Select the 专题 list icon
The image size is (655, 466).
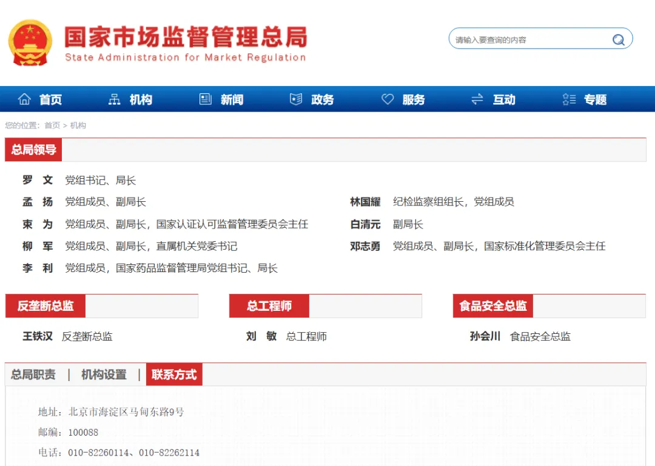(568, 99)
